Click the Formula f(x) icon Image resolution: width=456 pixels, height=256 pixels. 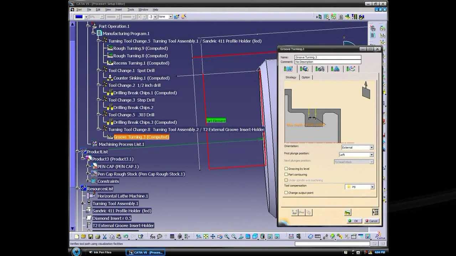coord(153,236)
